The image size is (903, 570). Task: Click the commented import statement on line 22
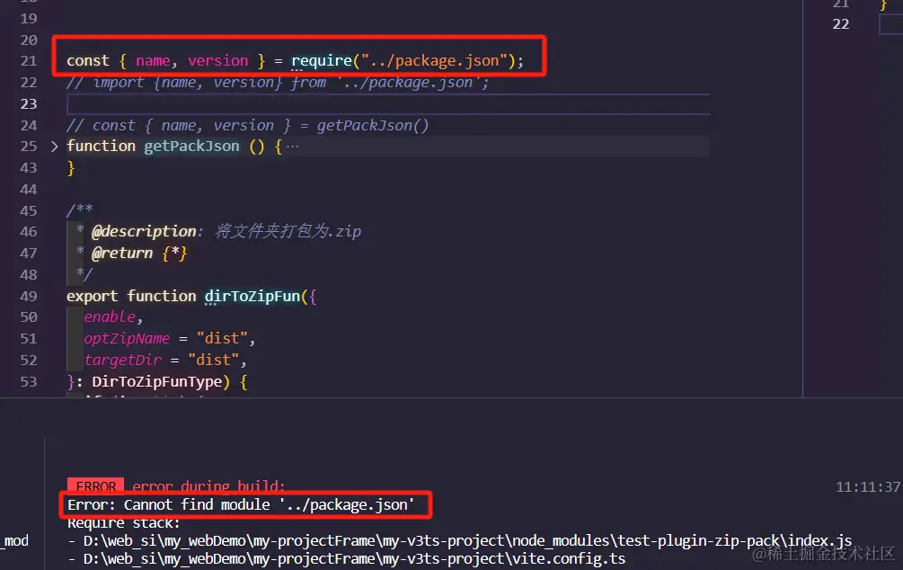click(x=278, y=83)
